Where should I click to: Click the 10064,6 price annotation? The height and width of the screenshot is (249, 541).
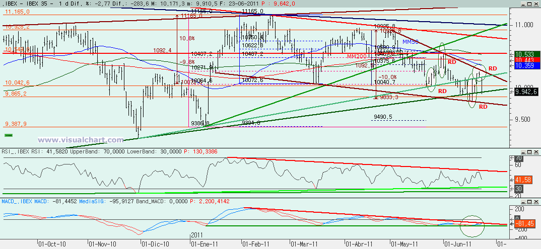coord(201,80)
